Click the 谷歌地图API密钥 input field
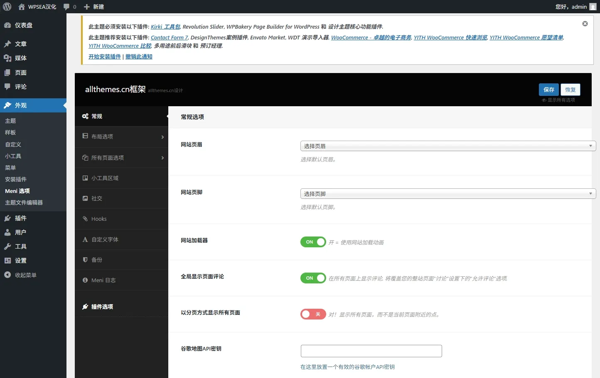The image size is (600, 378). [x=371, y=351]
